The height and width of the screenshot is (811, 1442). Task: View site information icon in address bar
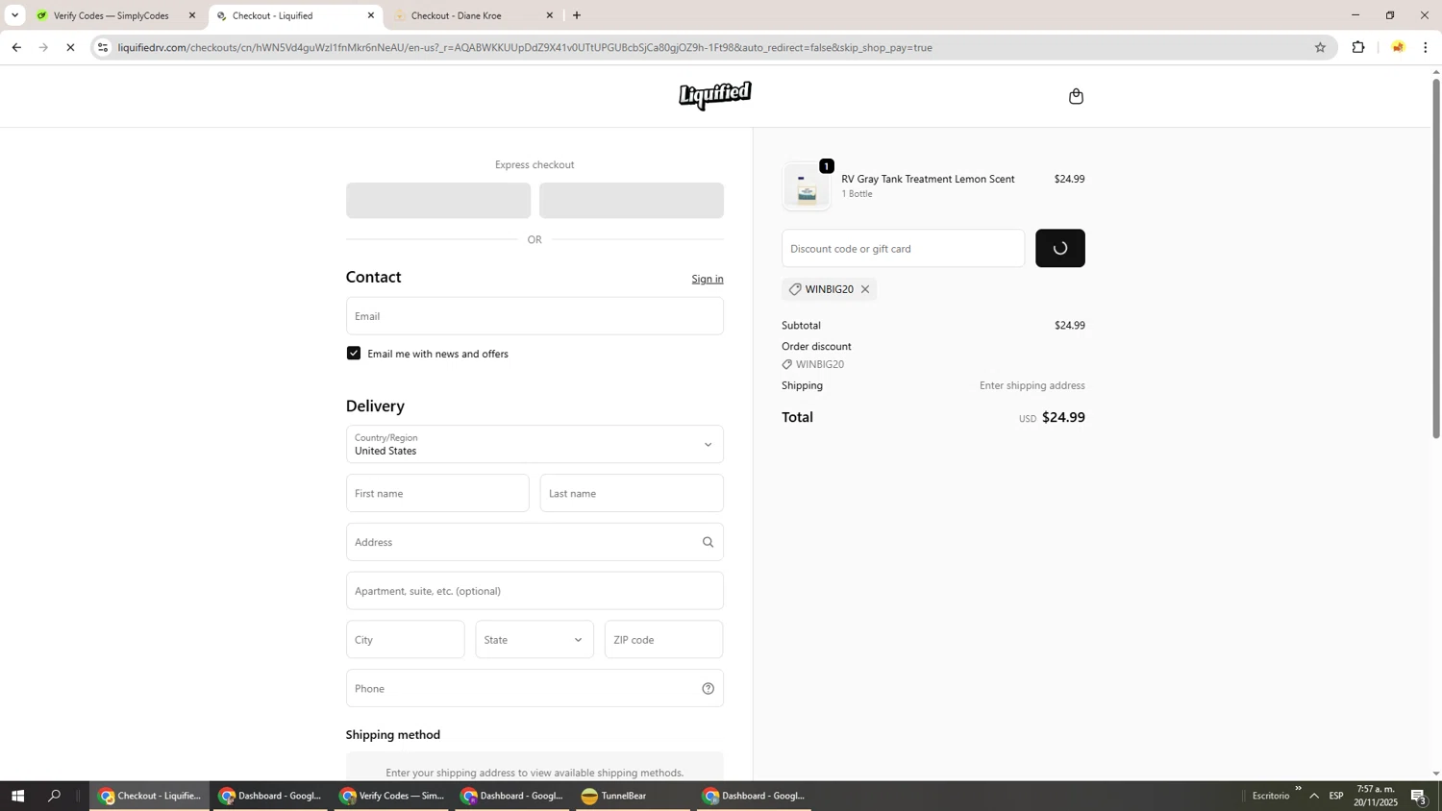103,47
